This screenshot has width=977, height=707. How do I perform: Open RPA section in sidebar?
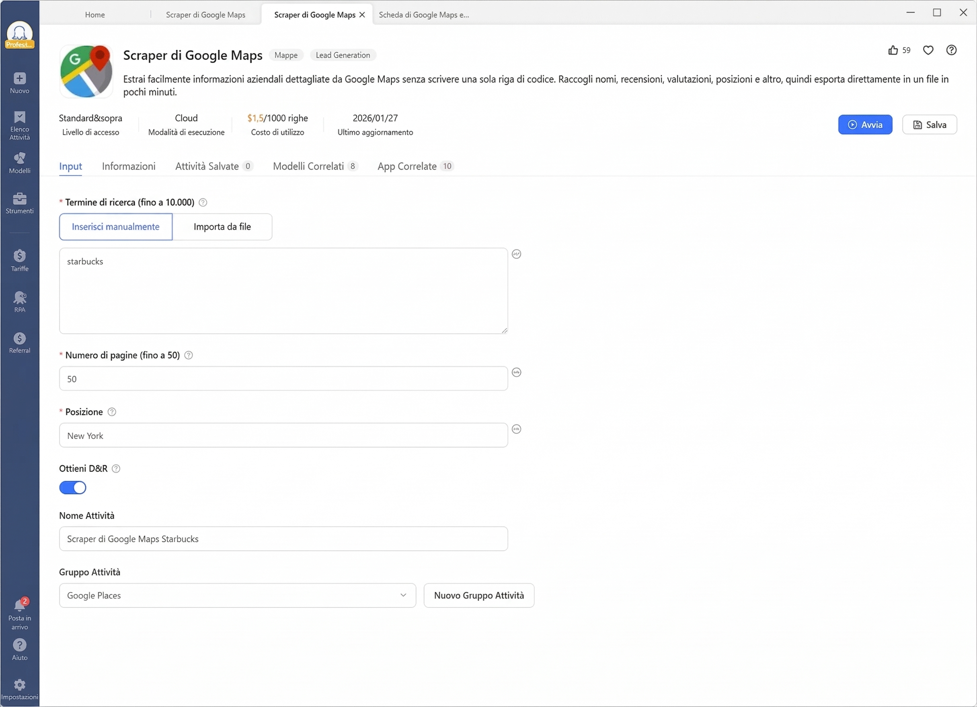click(19, 302)
